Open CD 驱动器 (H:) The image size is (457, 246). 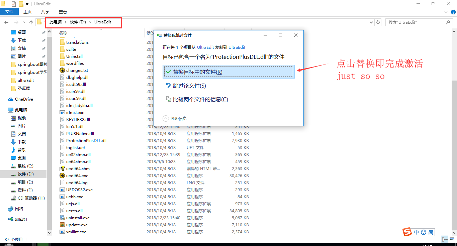pos(31,198)
